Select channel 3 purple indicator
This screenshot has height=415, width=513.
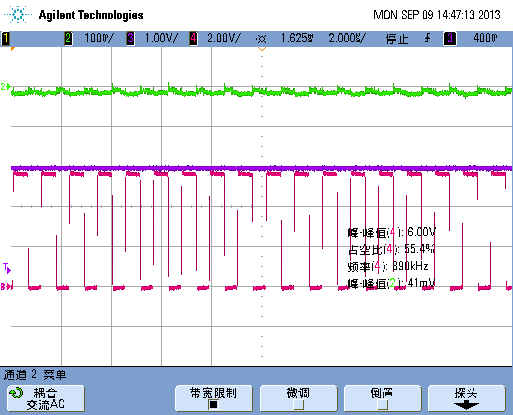coord(131,38)
